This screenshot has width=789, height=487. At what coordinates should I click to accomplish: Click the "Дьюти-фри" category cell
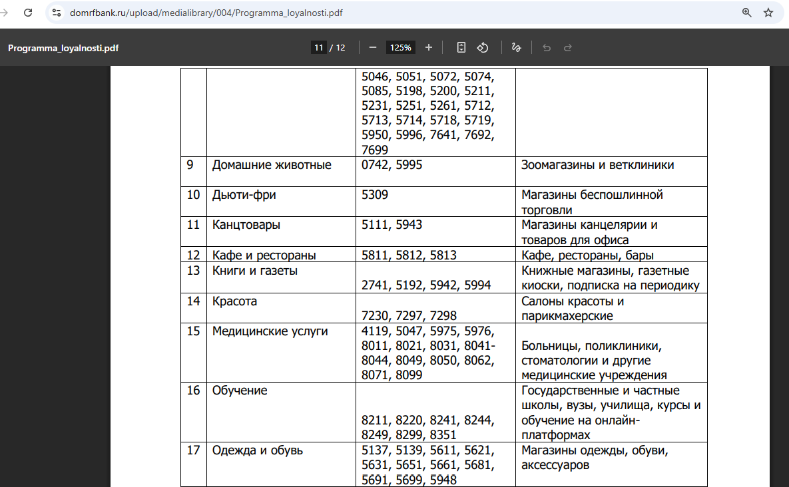(x=244, y=196)
